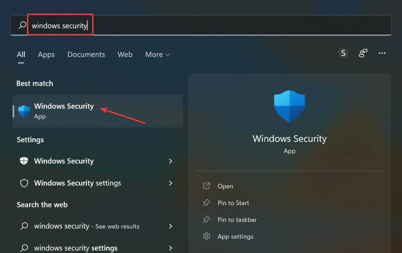Click the shield outline icon for Windows Security settings
402x253 pixels.
(x=23, y=183)
